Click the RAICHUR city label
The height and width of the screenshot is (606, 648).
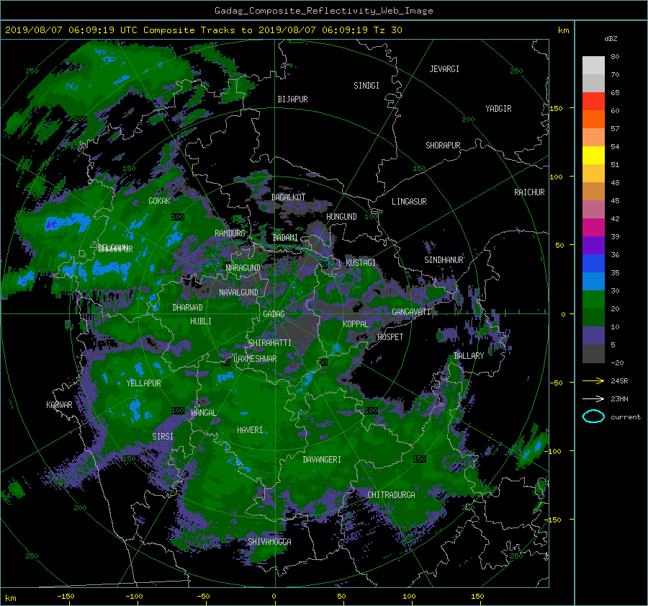click(529, 192)
